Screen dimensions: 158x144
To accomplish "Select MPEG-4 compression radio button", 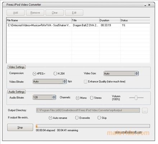I will coord(34,74).
